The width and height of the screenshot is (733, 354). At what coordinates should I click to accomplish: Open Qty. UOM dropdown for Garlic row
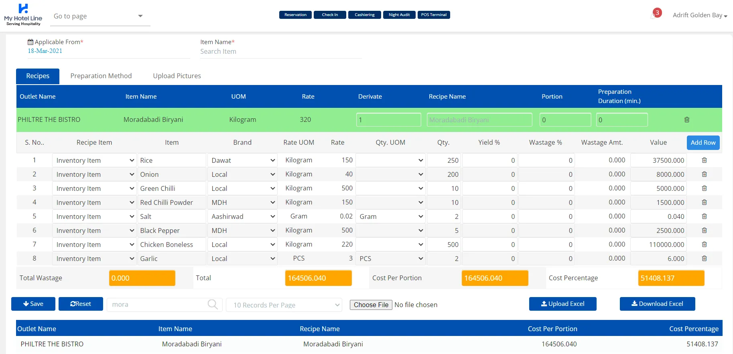coord(391,259)
